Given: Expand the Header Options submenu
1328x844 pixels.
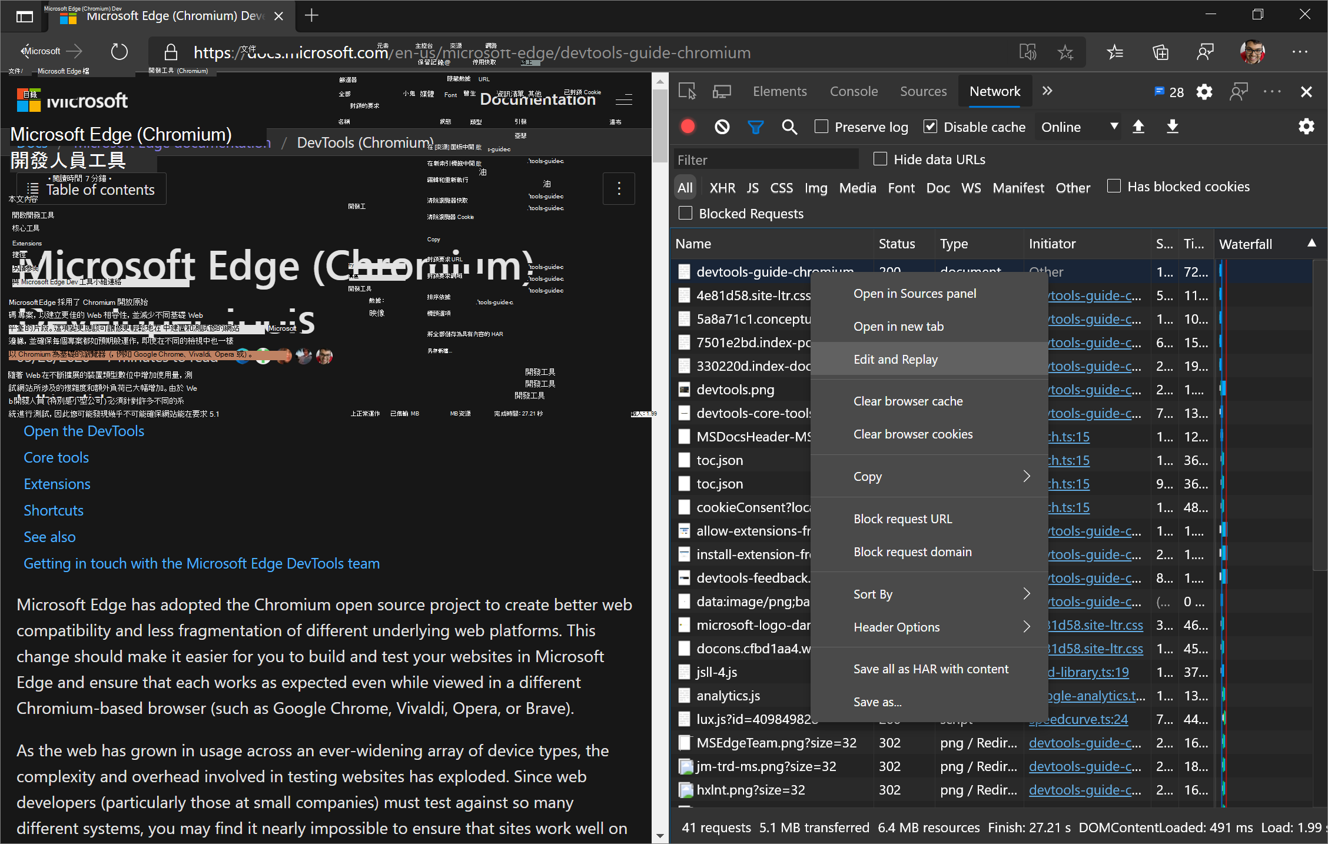Looking at the screenshot, I should pos(929,627).
